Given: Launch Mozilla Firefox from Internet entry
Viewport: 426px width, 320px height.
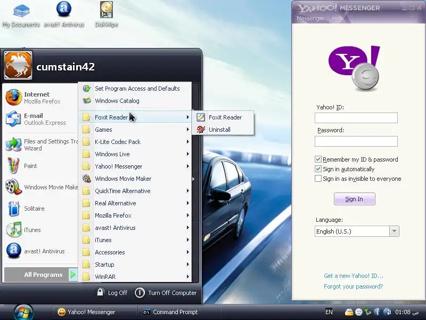Looking at the screenshot, I should (41, 98).
